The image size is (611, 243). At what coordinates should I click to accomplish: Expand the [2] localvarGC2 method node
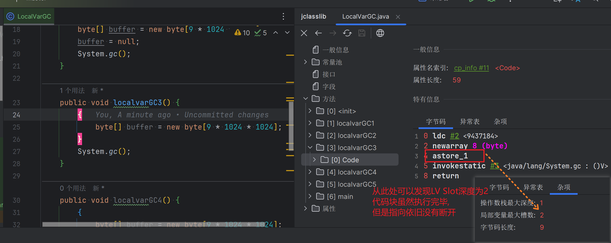point(310,135)
